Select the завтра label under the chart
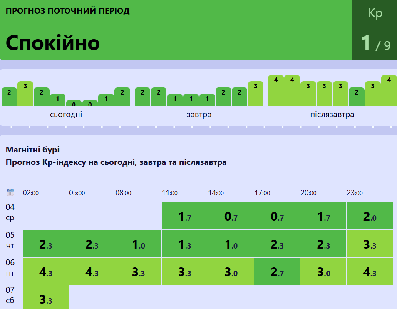The height and width of the screenshot is (309, 397). (x=199, y=115)
